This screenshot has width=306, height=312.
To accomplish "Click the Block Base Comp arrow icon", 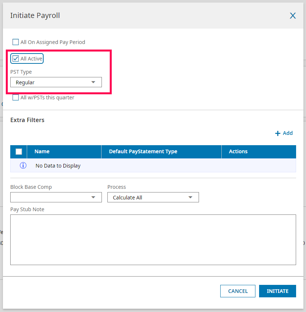I will (93, 197).
